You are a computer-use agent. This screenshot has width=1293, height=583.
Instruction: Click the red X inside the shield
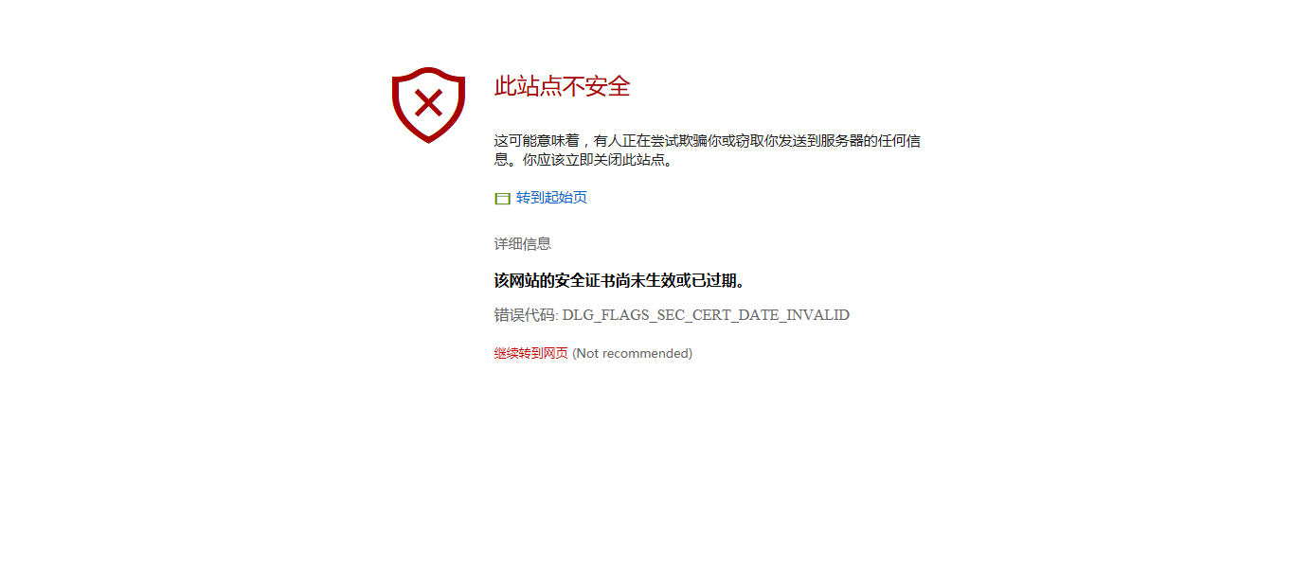click(x=428, y=102)
